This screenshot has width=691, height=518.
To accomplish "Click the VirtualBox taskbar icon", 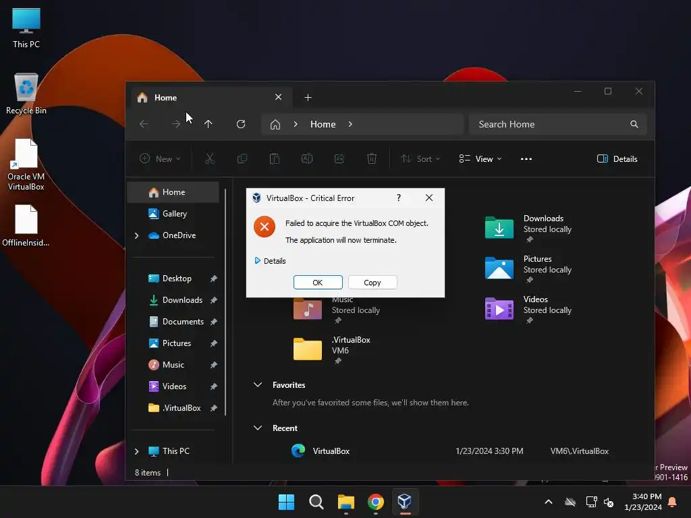I will 405,502.
